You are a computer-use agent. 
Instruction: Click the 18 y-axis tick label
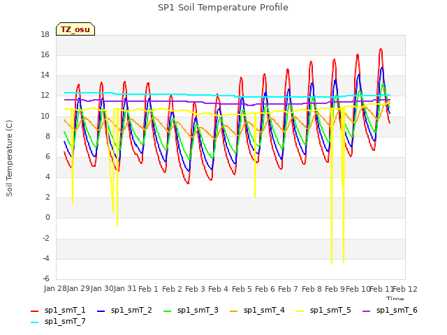[45, 34]
